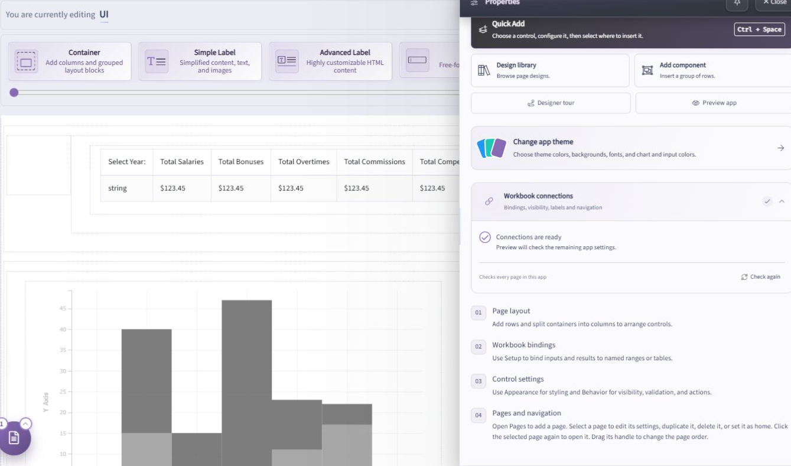Click the Connections are ready checkmark icon
The image size is (791, 466).
pos(485,237)
